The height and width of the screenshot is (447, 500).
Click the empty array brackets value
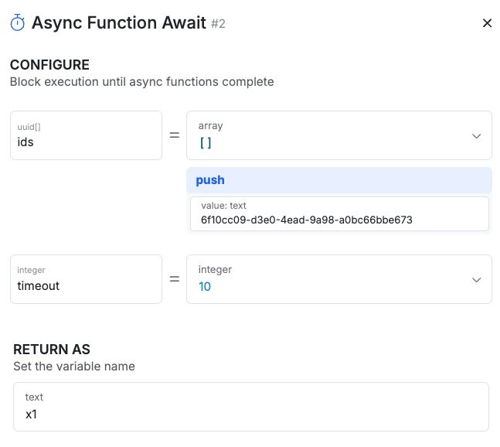206,142
